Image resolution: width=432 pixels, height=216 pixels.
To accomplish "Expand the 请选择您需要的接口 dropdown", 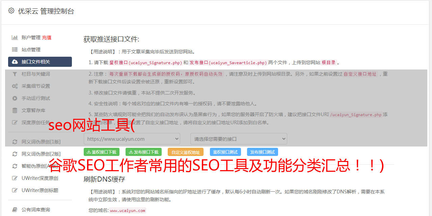I will point(239,139).
